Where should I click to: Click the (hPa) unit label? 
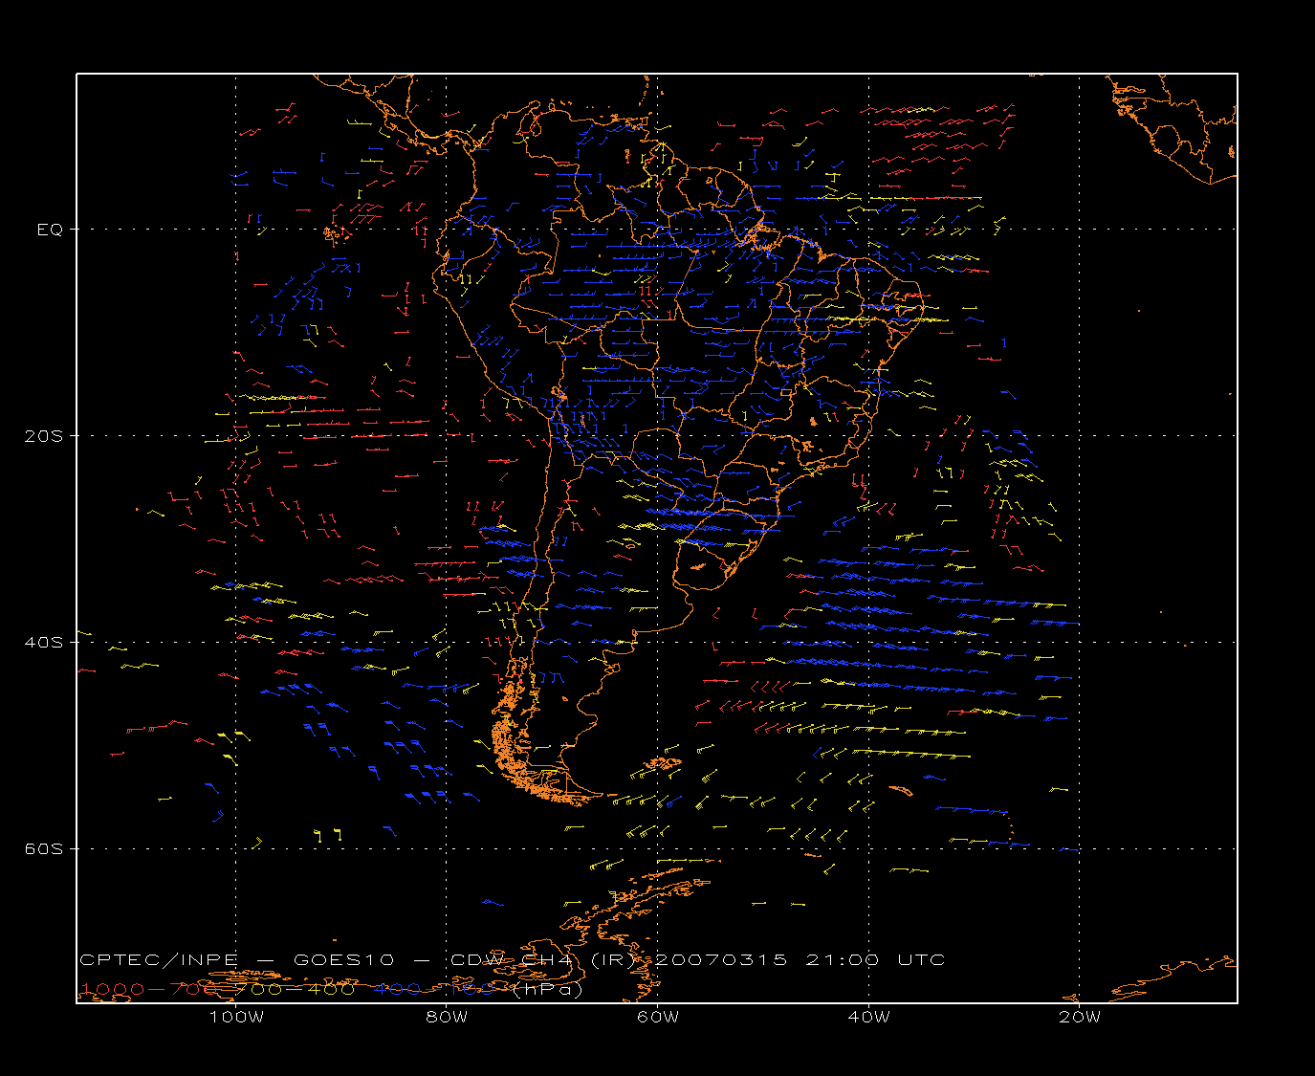547,990
